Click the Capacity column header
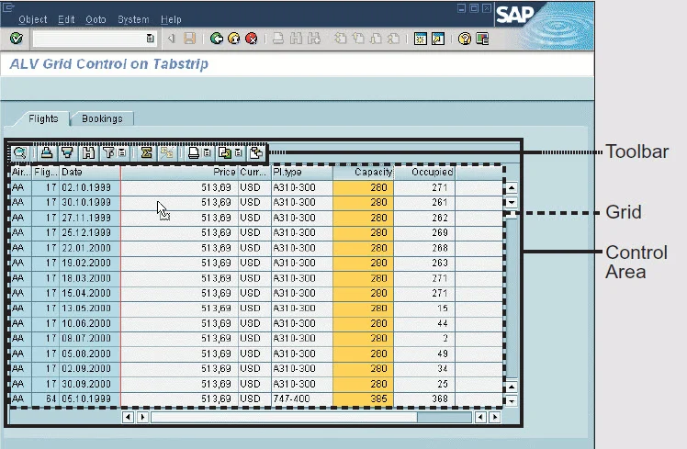 pyautogui.click(x=363, y=172)
